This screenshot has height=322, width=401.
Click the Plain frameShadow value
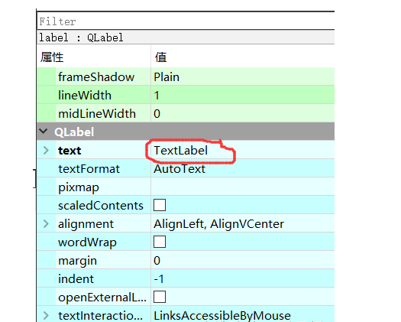[x=167, y=76]
